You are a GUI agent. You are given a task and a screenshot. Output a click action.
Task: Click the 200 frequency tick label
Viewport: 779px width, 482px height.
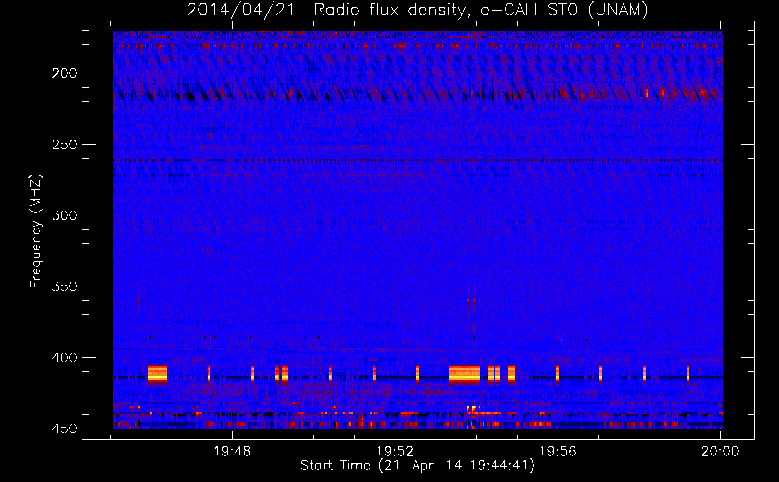click(x=65, y=73)
